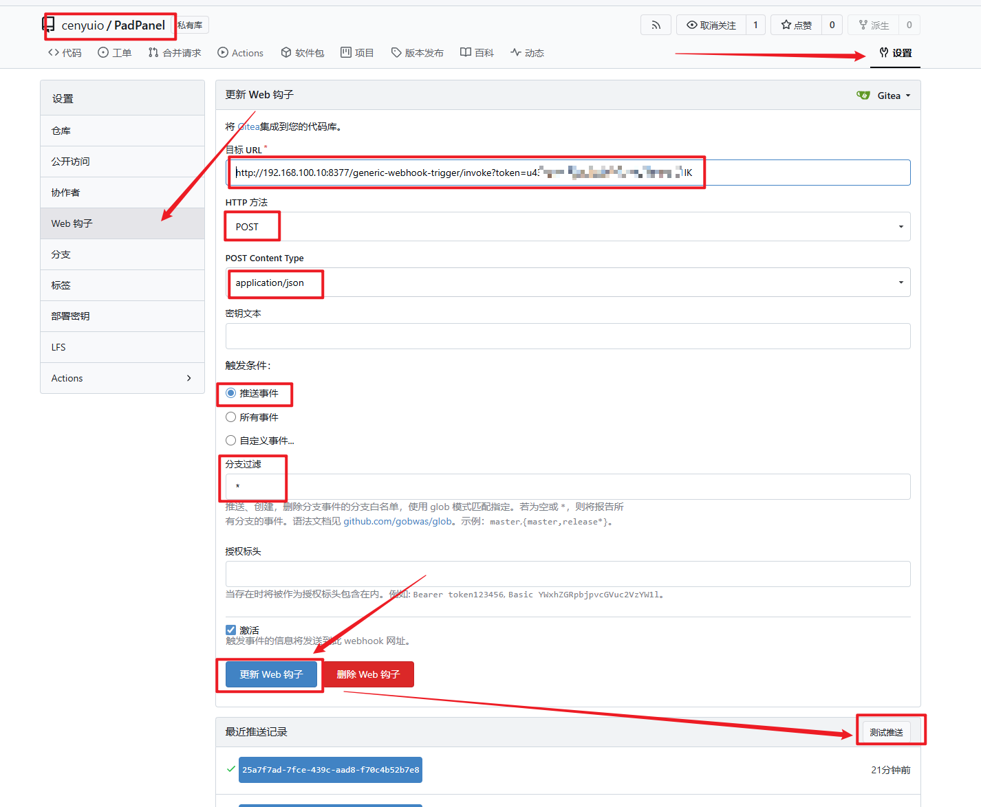The width and height of the screenshot is (981, 807).
Task: Click the RSS feed icon button
Action: click(656, 25)
